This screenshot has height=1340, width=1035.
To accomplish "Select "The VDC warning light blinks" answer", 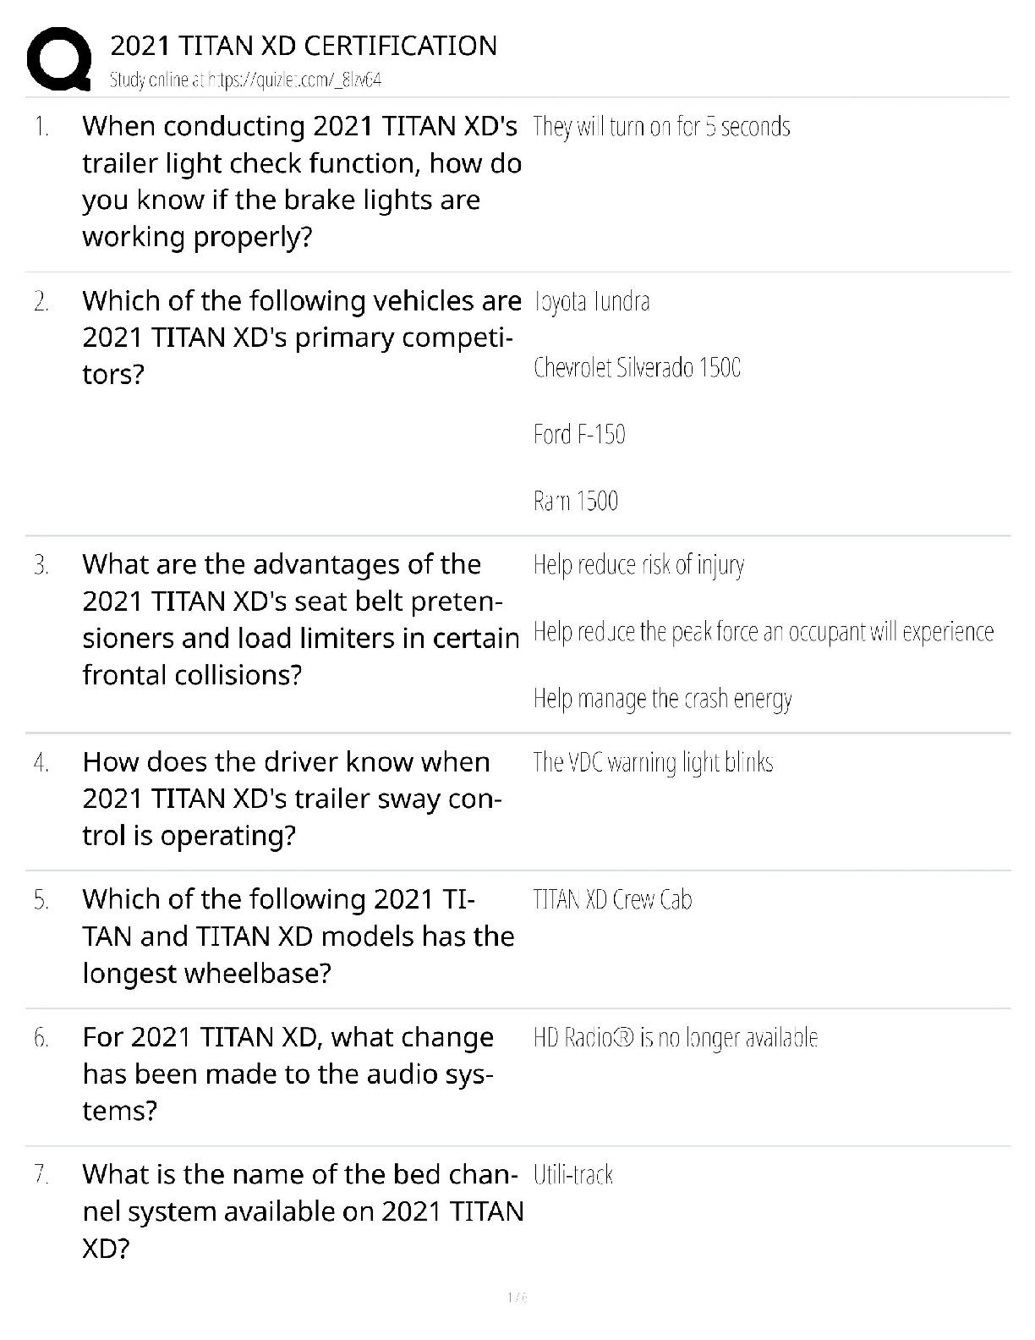I will coord(653,763).
